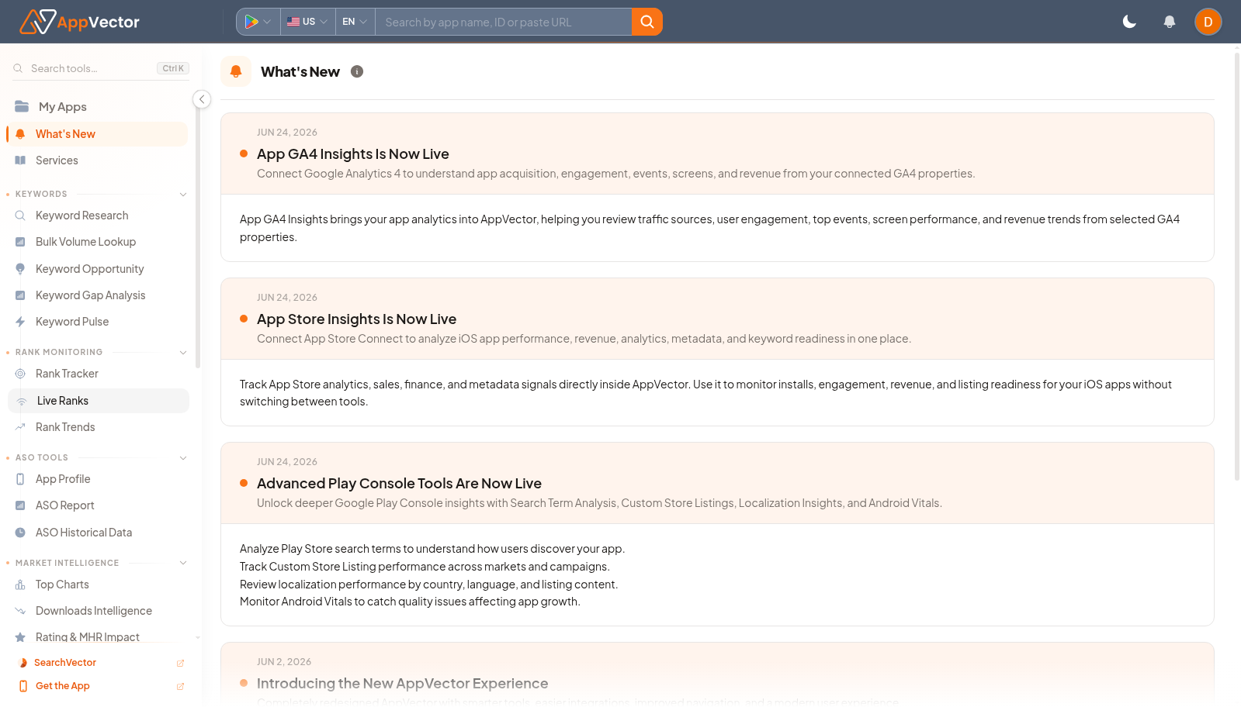Click the orange search magnifier button
This screenshot has width=1241, height=707.
pyautogui.click(x=647, y=22)
